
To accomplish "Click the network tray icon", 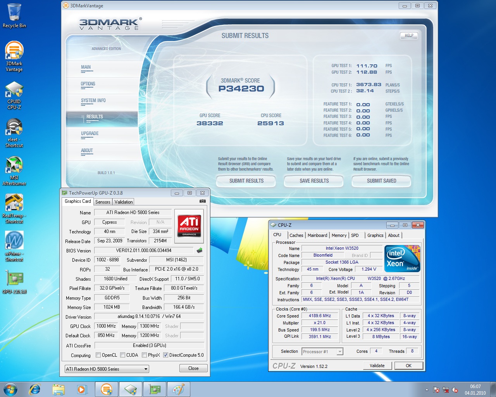I will 446,390.
